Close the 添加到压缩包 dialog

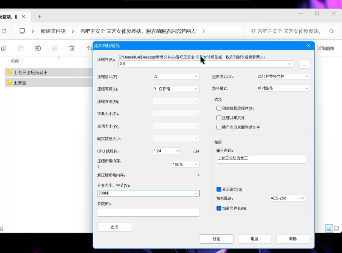[308, 46]
